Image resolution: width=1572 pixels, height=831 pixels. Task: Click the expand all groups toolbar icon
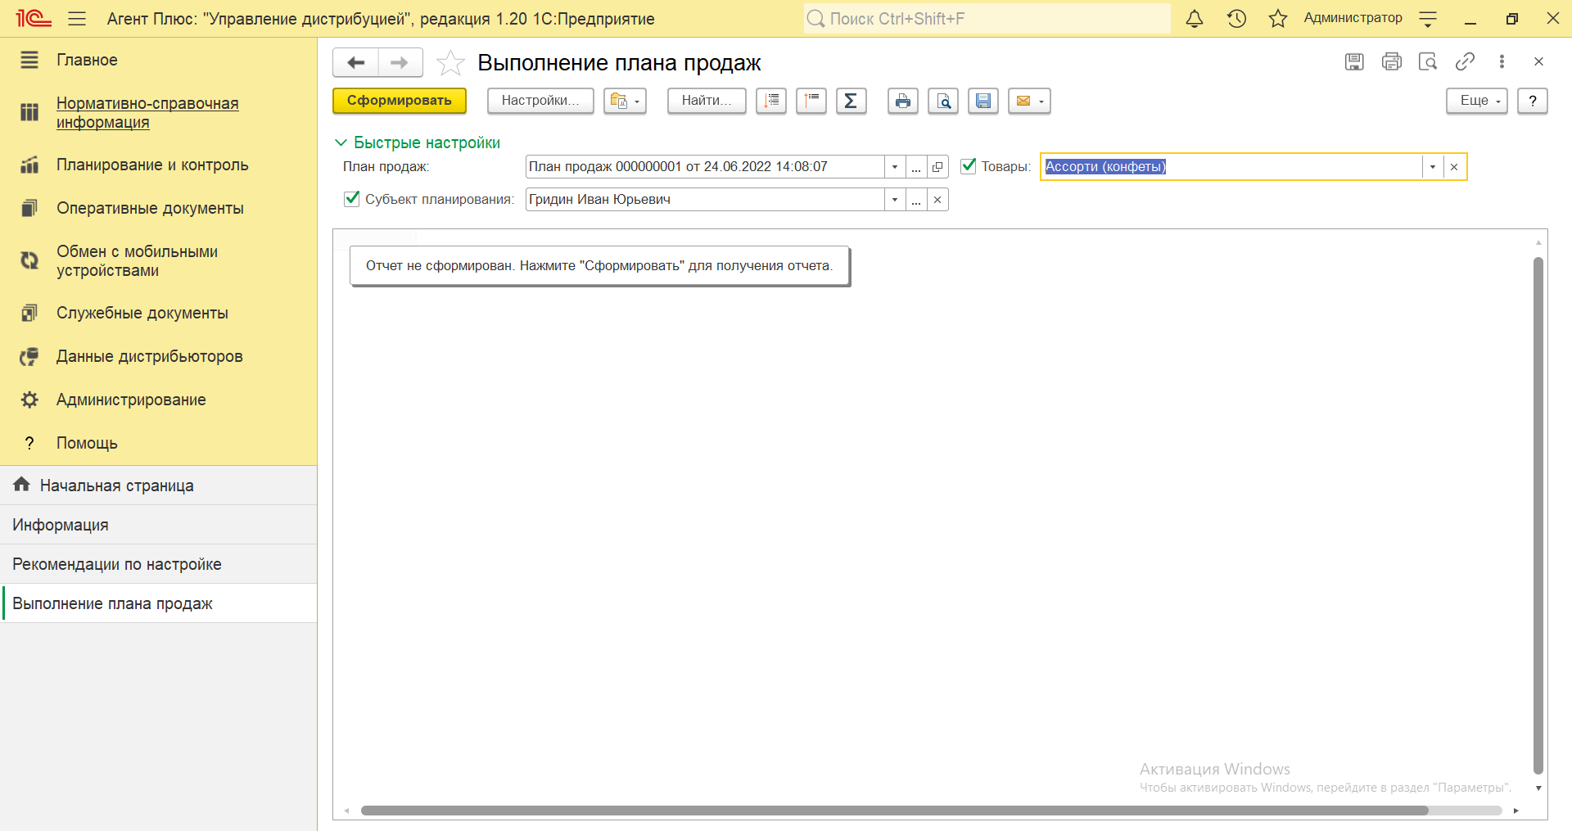click(771, 101)
